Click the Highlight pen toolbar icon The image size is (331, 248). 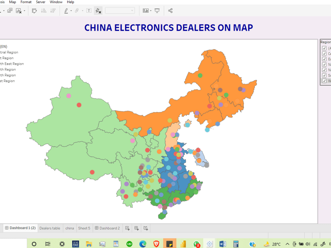[x=66, y=11]
